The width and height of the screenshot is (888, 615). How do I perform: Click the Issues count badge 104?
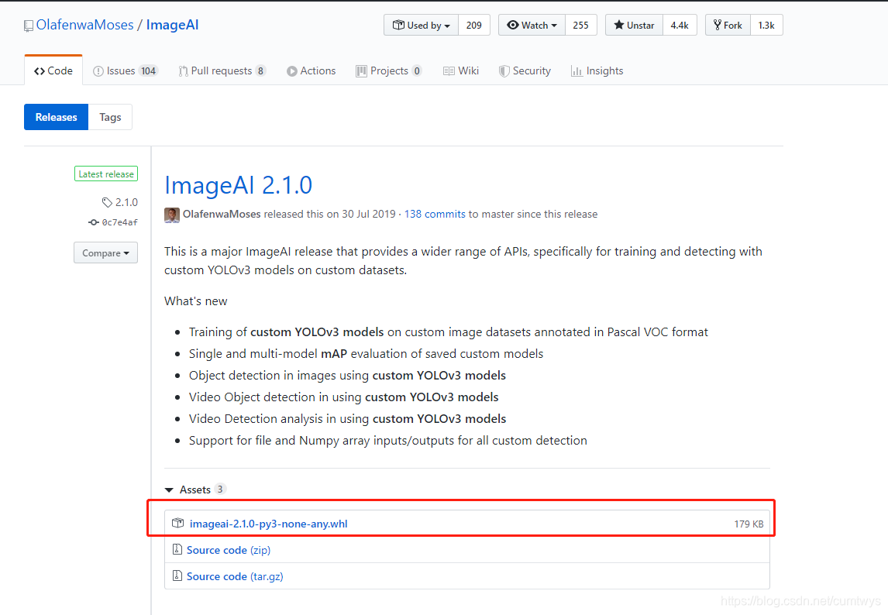point(148,70)
